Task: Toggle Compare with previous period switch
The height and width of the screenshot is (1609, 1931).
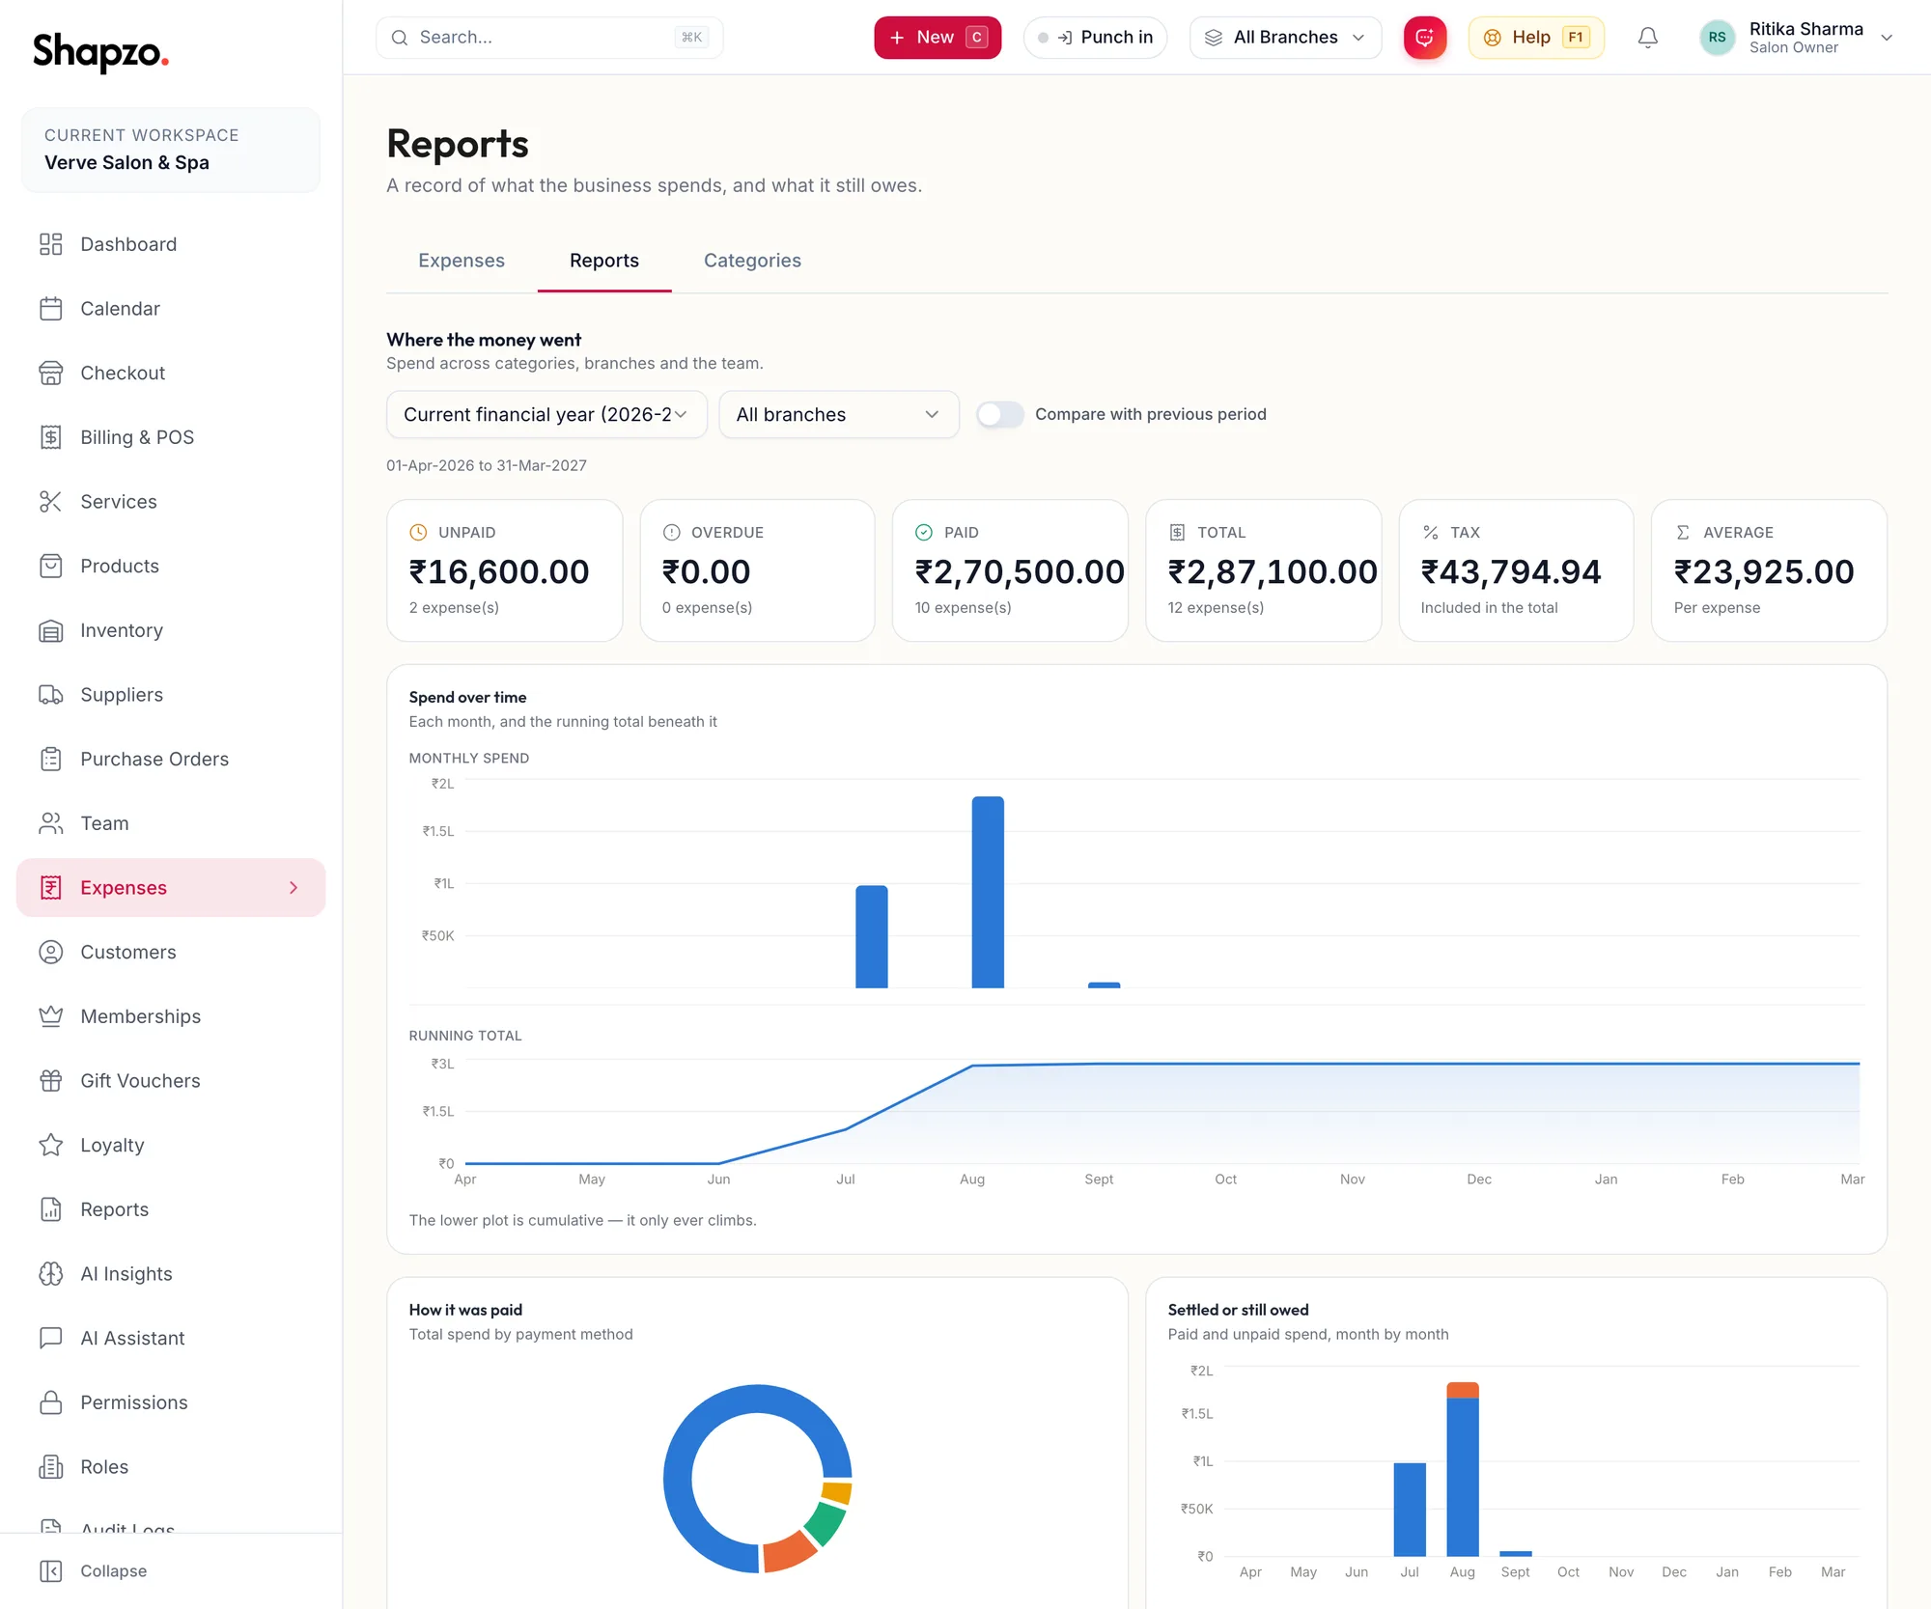Action: [999, 414]
